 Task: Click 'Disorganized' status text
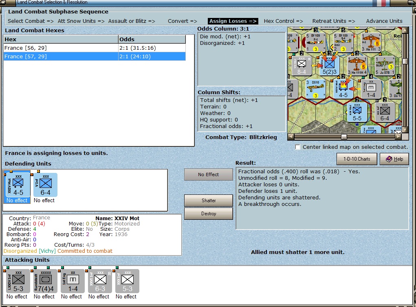[20, 251]
